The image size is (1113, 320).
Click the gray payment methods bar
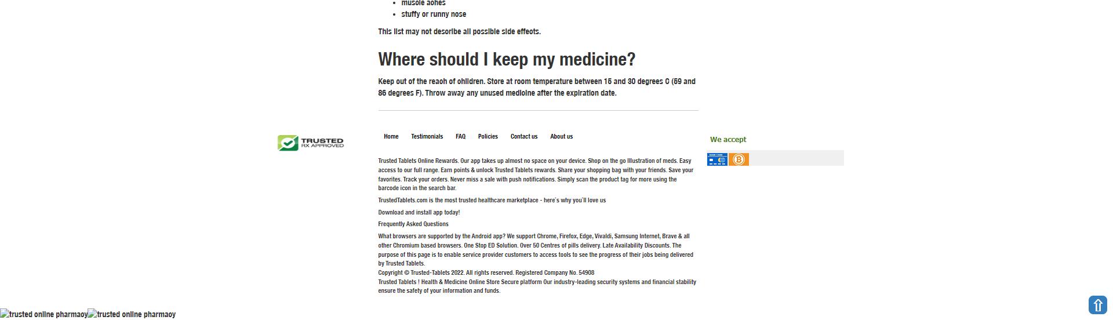tap(797, 158)
